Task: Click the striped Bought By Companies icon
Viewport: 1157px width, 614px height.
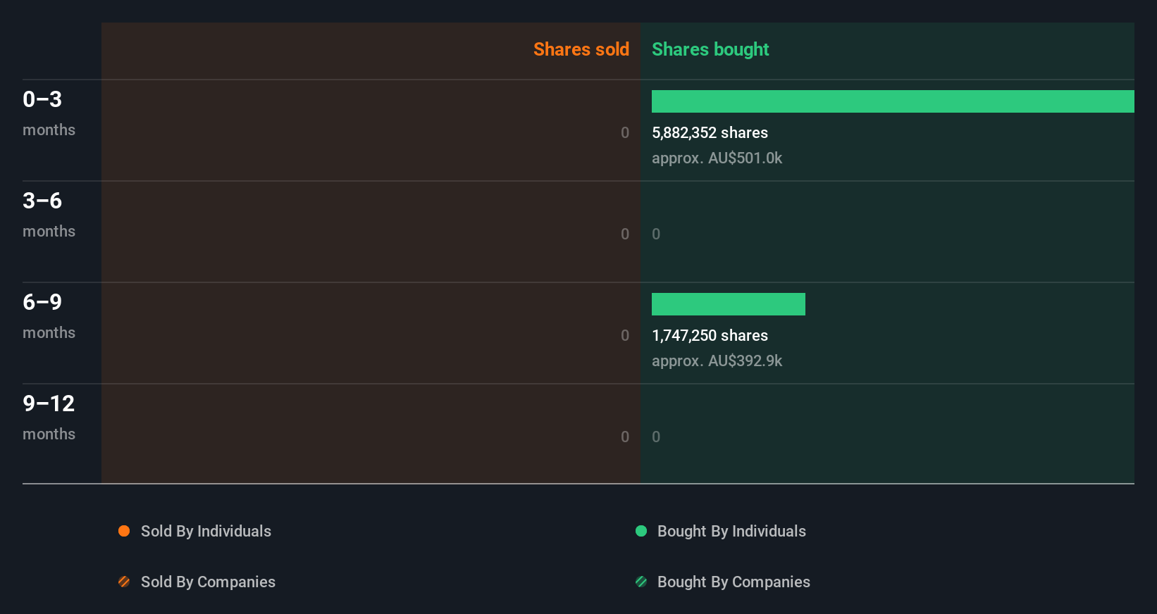Action: (641, 582)
